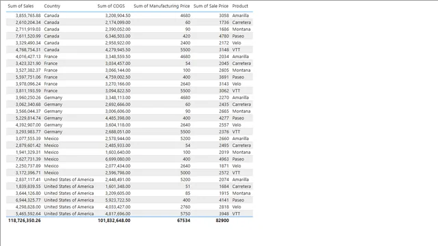The height and width of the screenshot is (246, 438).
Task: Select sale price value 3058
Action: (x=224, y=16)
